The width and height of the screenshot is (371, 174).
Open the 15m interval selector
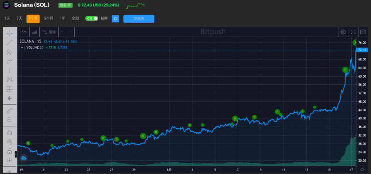(x=23, y=32)
